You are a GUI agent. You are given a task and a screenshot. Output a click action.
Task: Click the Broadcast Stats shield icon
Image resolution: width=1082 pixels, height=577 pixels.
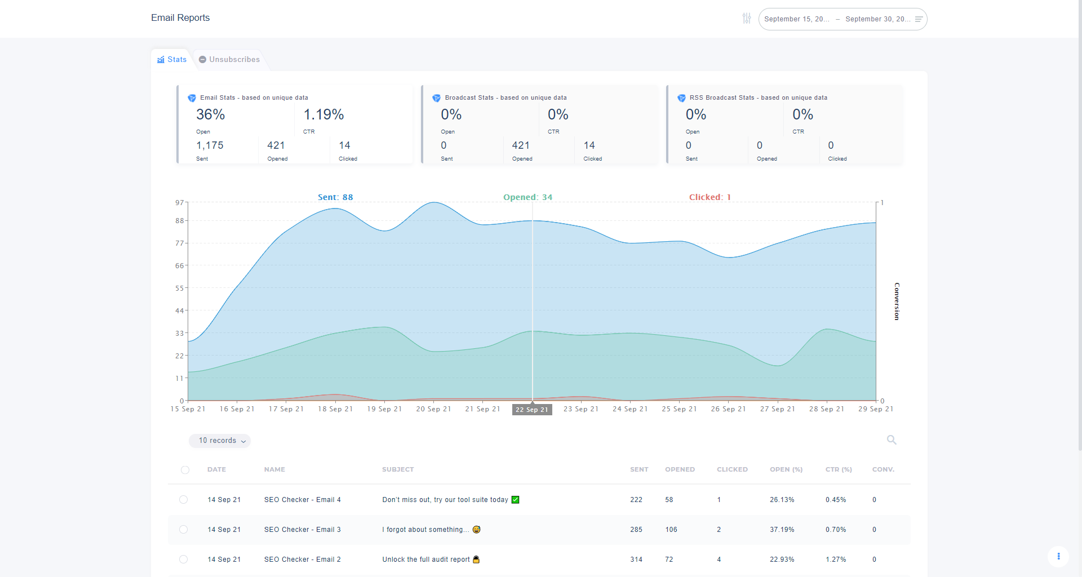pyautogui.click(x=436, y=98)
